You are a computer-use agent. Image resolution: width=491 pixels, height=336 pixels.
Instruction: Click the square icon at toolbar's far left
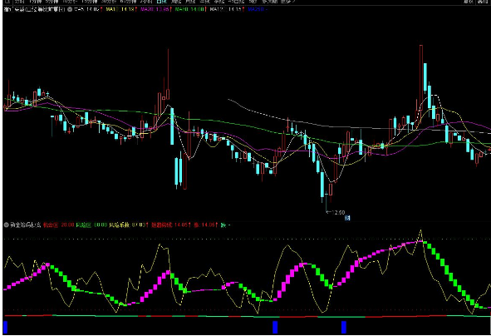pyautogui.click(x=7, y=2)
